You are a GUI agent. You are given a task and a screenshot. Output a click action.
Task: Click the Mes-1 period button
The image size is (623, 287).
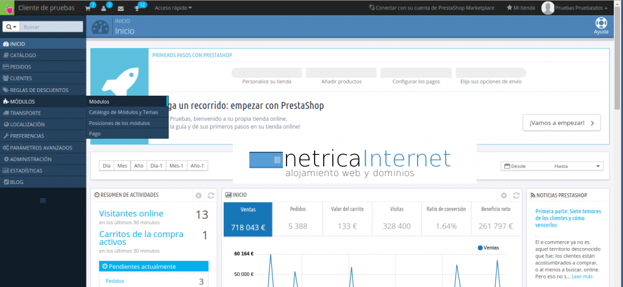176,166
